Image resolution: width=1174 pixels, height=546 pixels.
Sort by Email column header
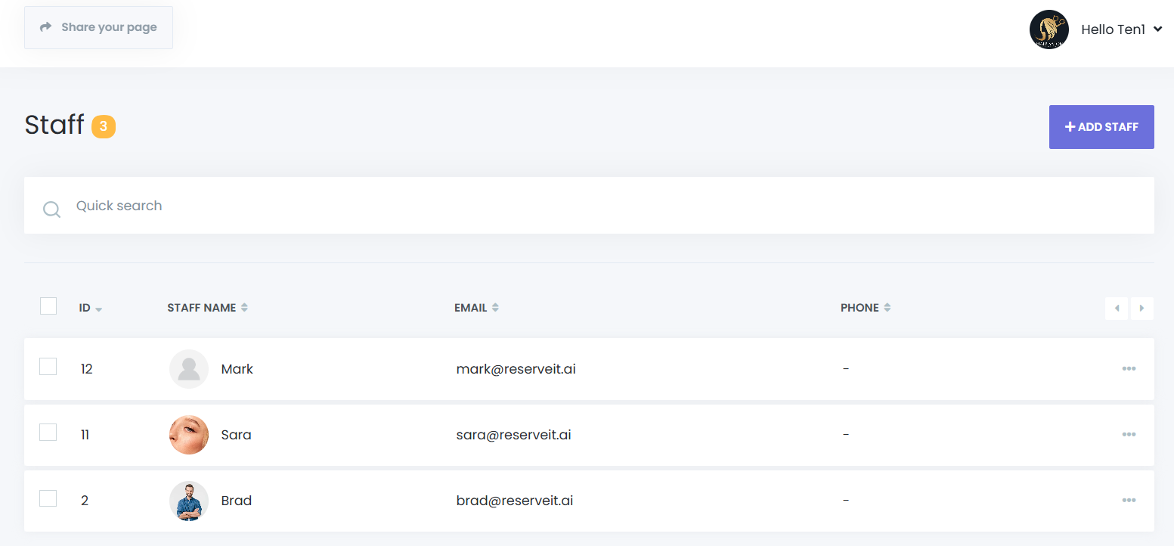pos(476,308)
